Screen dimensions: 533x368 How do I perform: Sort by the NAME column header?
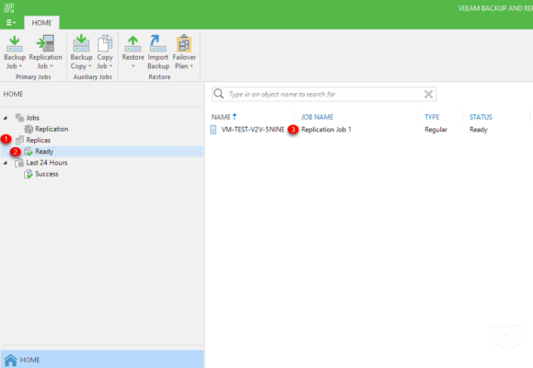click(221, 117)
